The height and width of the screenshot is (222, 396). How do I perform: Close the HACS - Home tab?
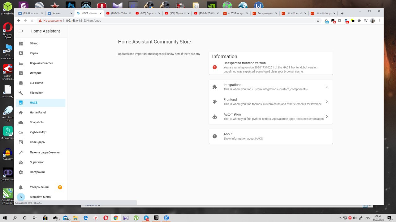(x=101, y=13)
